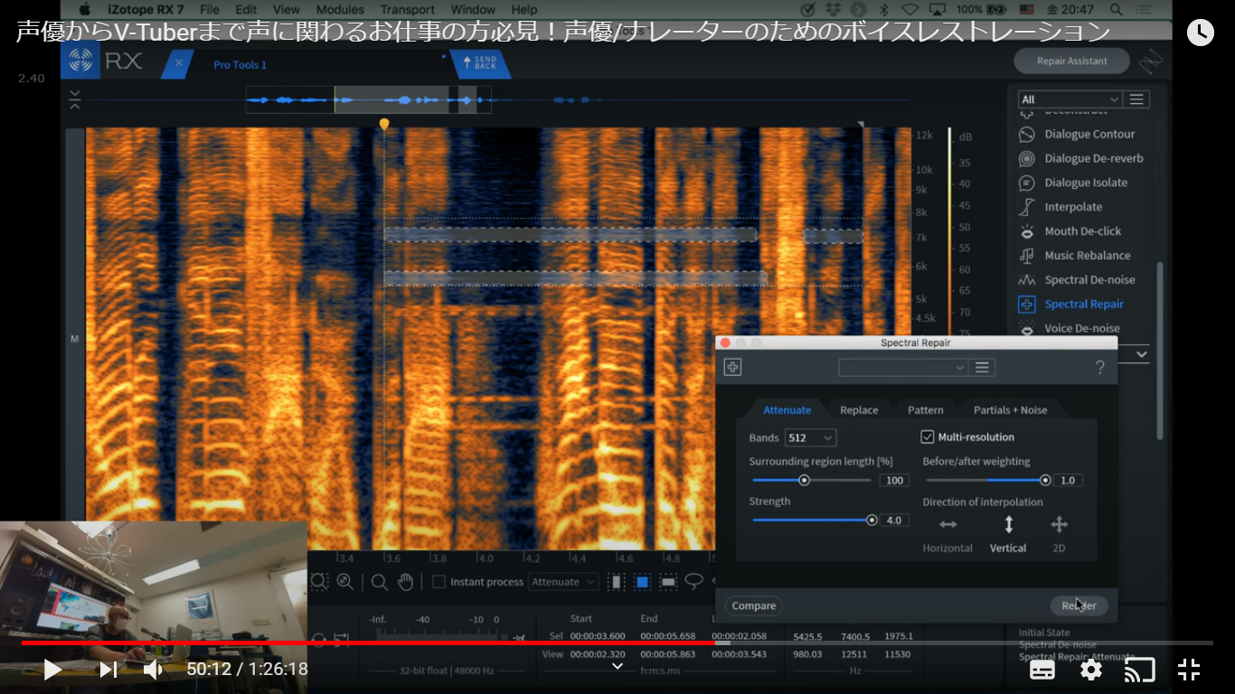Click the Spectral Repair module icon in dialog

pos(733,367)
